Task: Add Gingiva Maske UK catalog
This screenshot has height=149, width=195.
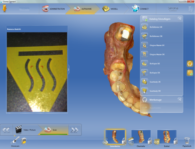Action: tap(161, 45)
